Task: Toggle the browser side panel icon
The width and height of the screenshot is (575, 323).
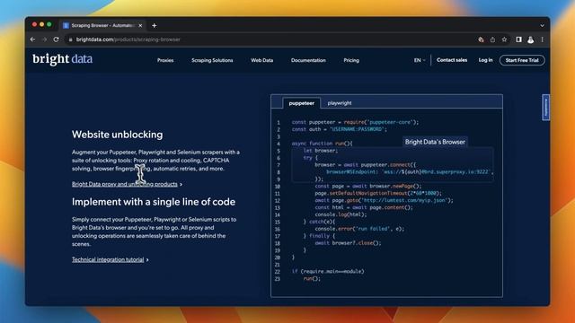Action: (x=518, y=39)
